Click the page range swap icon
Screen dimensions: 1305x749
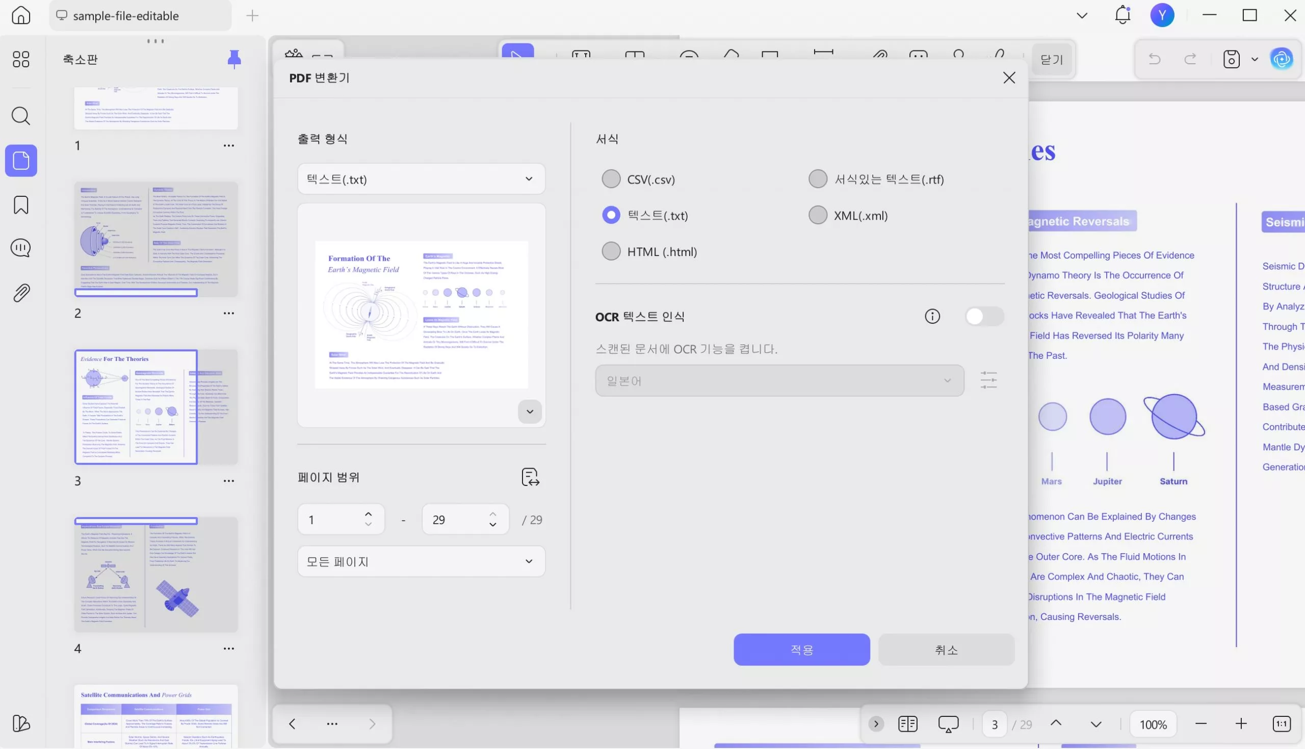point(530,477)
